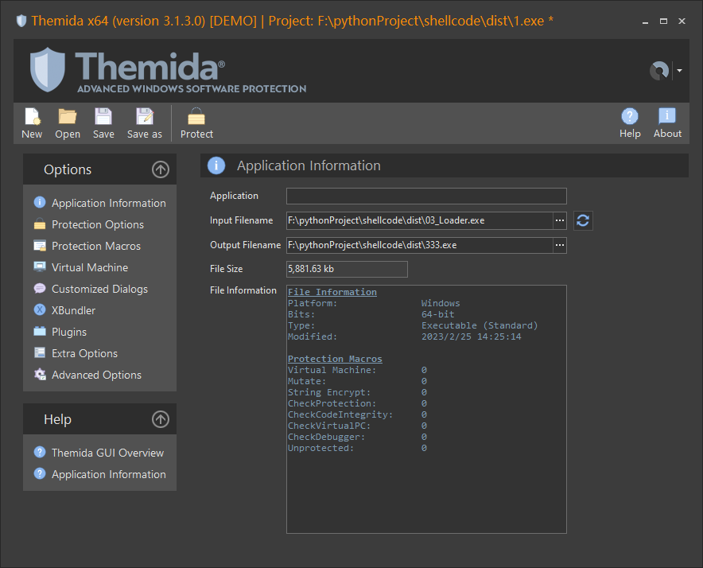Click the skin/theme round icon at top right

659,71
